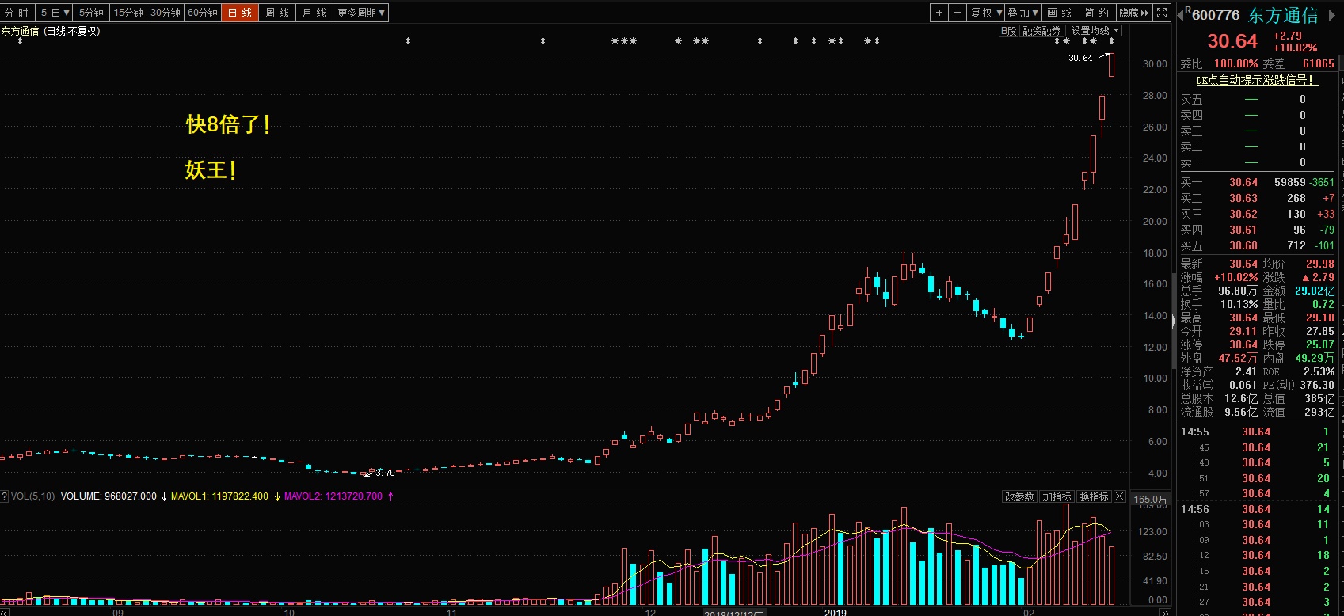1344x616 pixels.
Task: Click the 换手 10.13% turnover value
Action: [1239, 304]
